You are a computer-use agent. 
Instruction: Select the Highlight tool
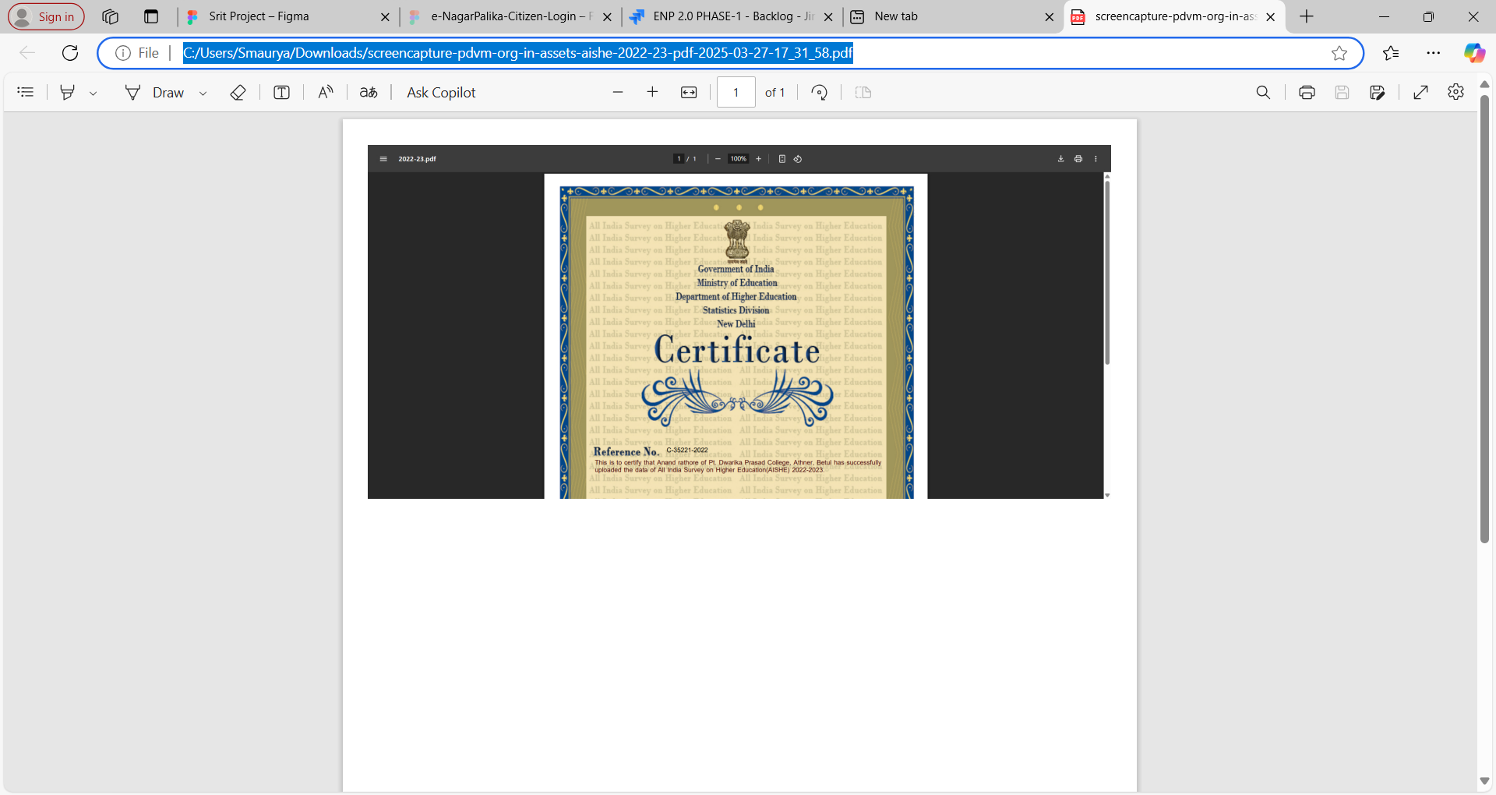(x=68, y=92)
